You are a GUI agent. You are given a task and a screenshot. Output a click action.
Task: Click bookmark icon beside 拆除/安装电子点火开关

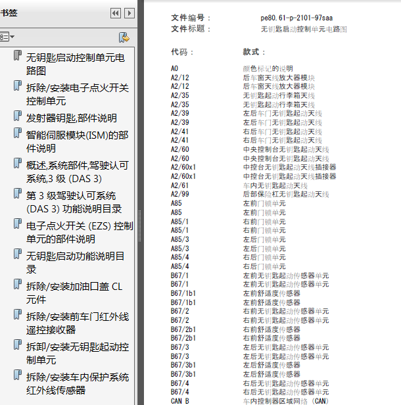18,85
